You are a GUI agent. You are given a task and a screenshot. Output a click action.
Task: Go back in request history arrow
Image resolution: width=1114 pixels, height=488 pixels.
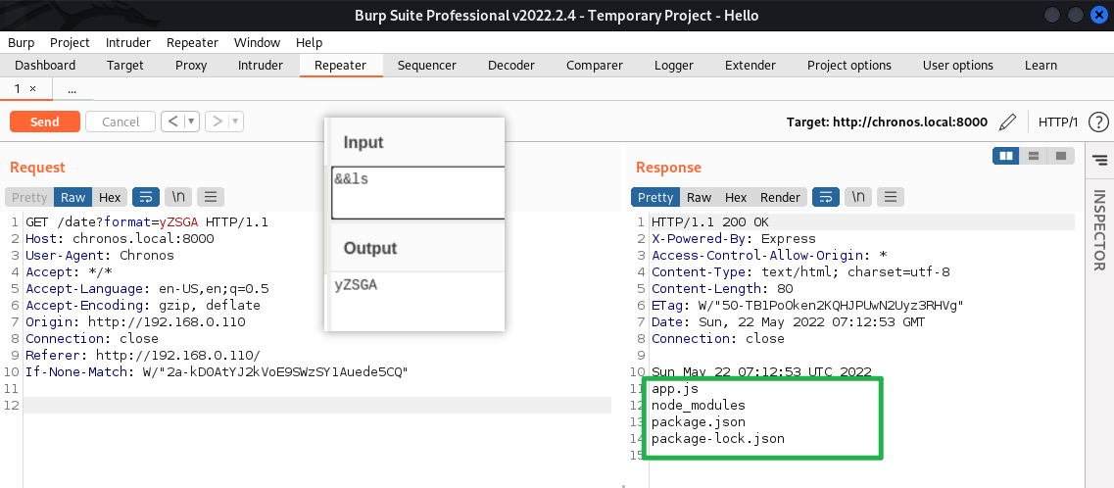(171, 122)
